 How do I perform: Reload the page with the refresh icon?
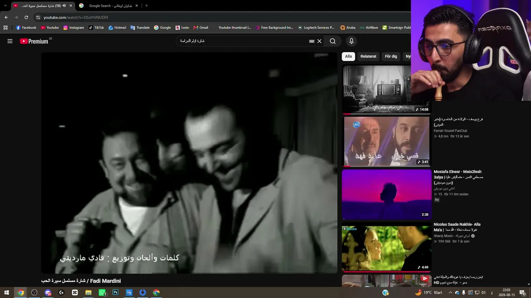26,17
